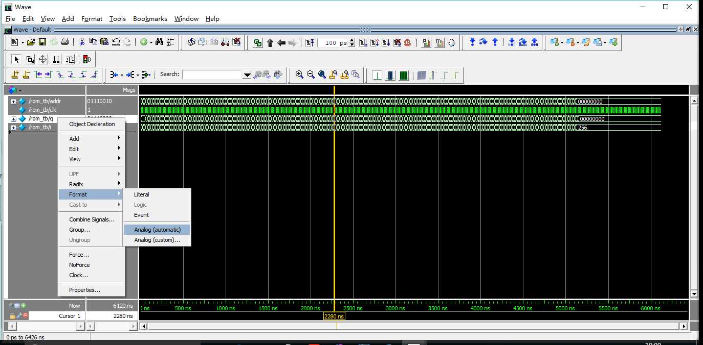Click the Collapse All icon beside binoculars
Viewport: 703px width, 345px height.
(170, 42)
